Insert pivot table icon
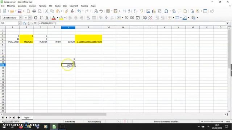This screenshot has width=232, height=130. [159, 11]
